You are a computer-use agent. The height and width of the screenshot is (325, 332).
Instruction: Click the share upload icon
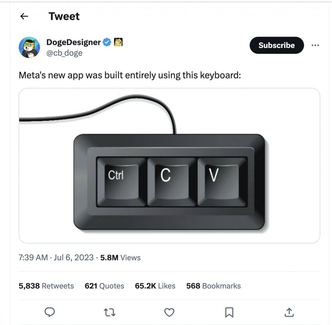(289, 312)
